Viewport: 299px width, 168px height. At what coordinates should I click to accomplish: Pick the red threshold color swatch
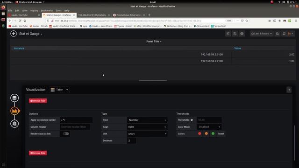(x=199, y=134)
